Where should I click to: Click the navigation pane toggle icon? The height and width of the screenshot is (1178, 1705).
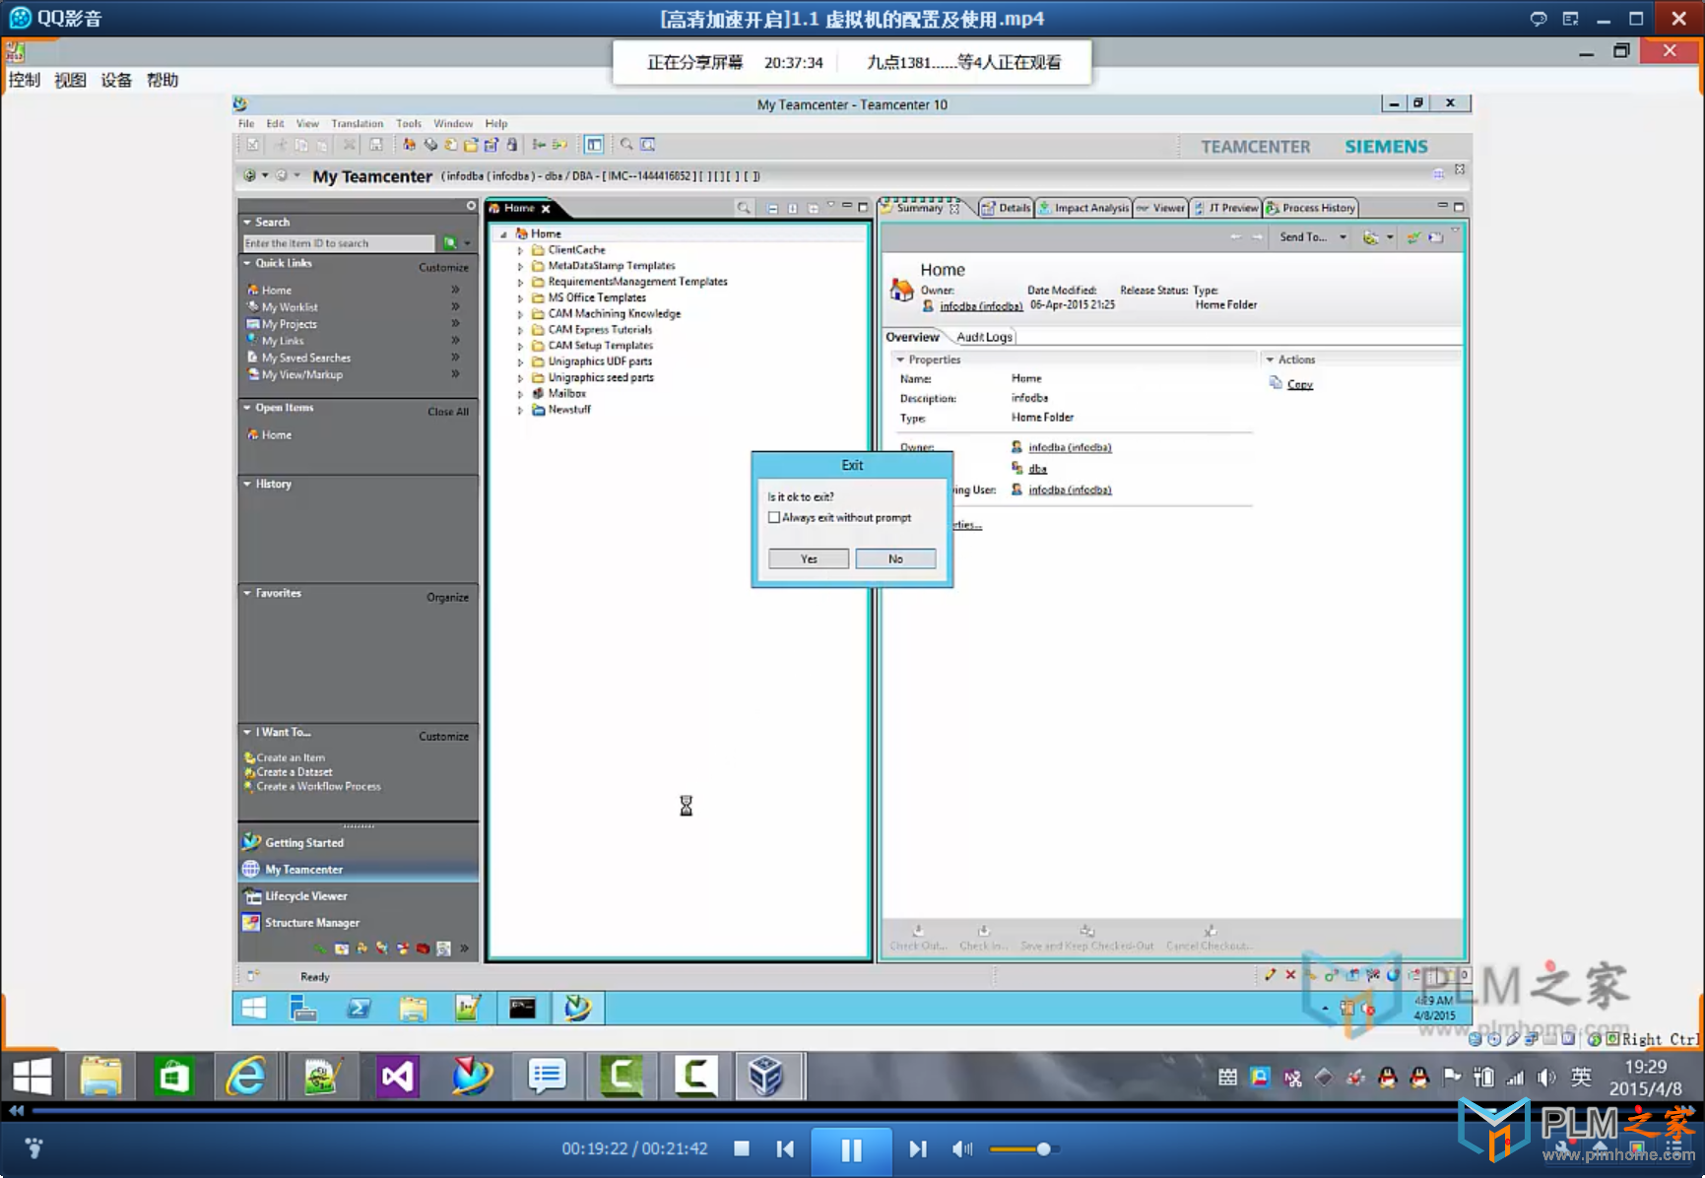coord(594,145)
